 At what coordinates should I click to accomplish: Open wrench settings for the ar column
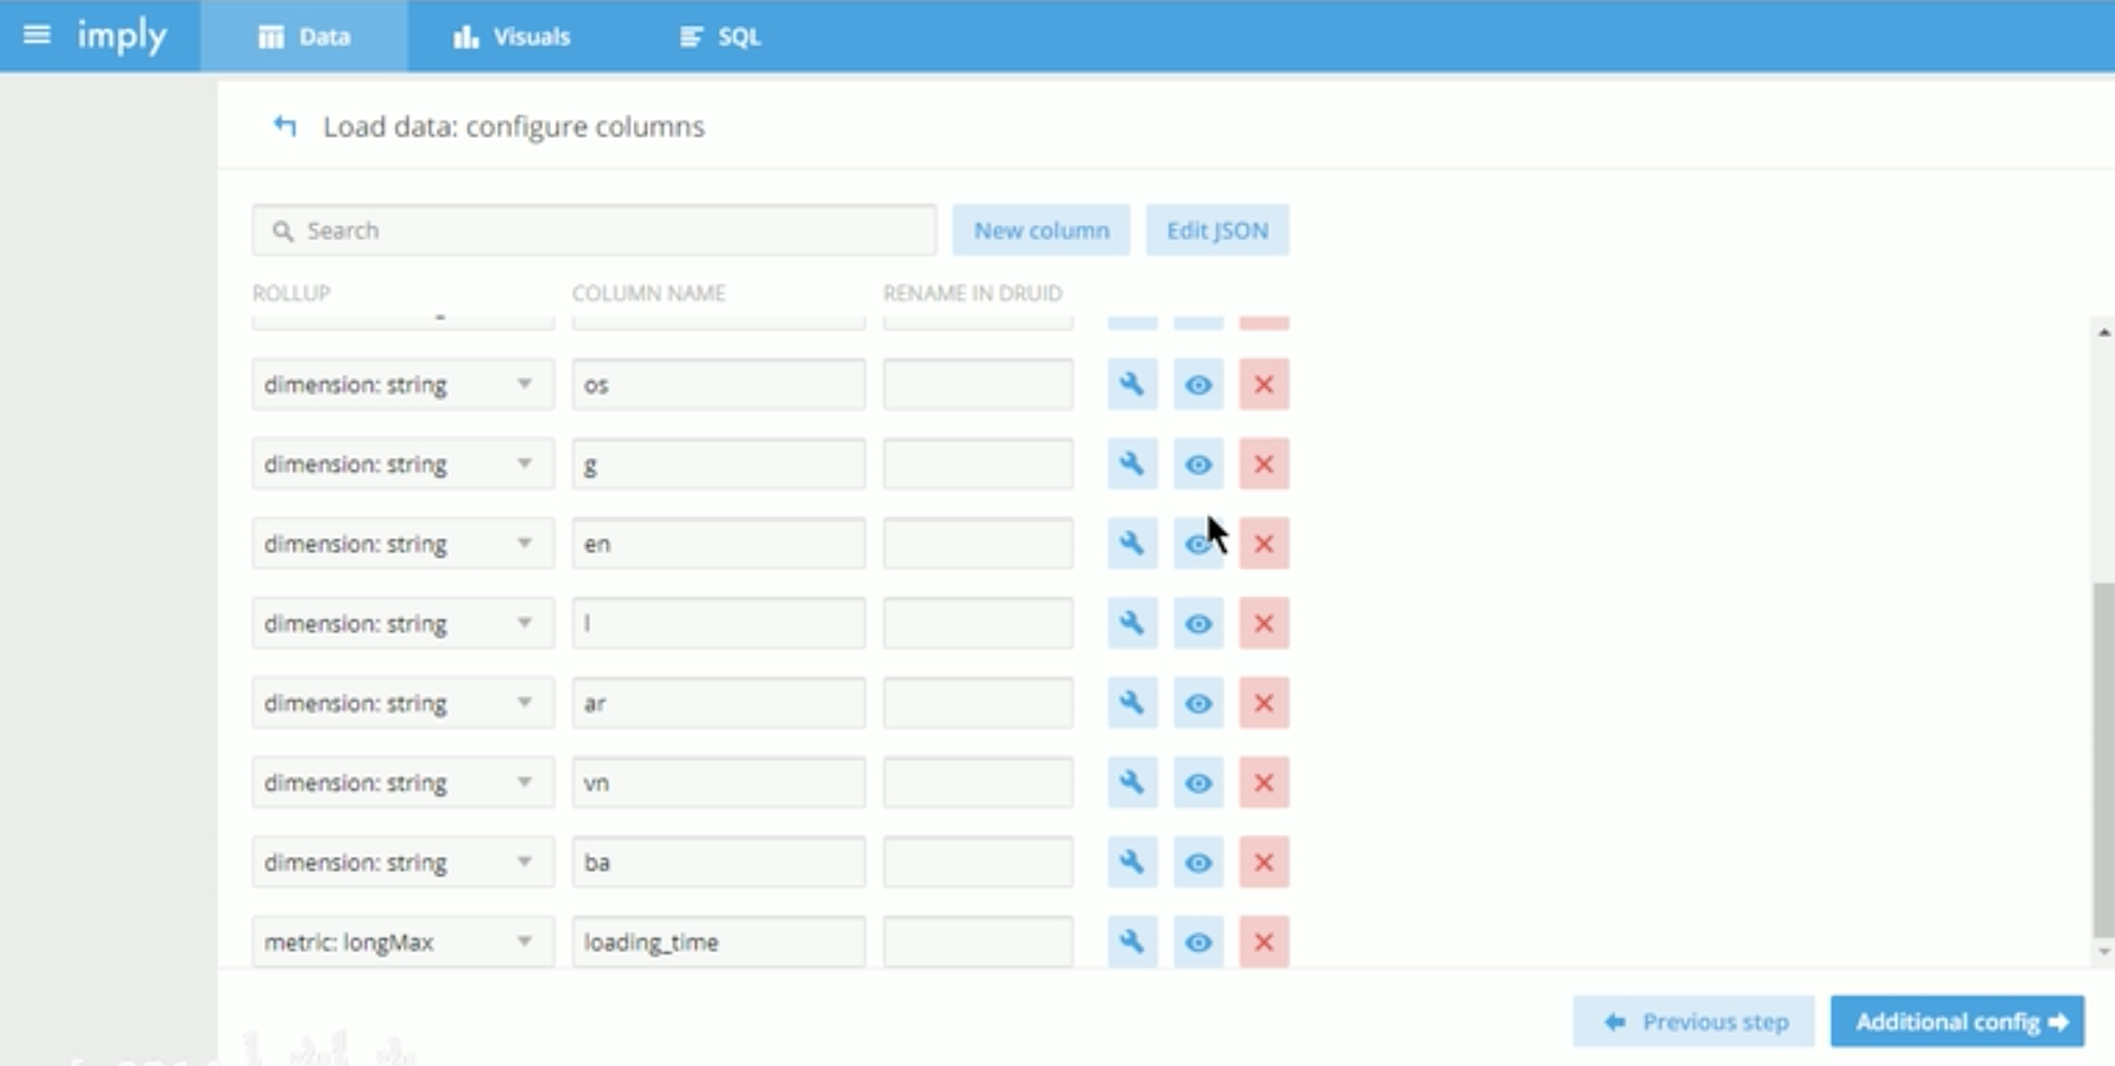point(1131,703)
